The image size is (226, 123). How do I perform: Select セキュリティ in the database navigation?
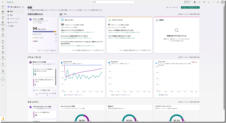[15, 22]
